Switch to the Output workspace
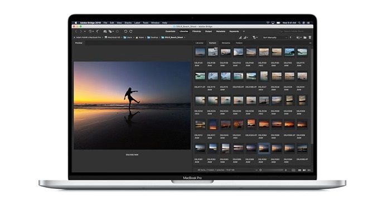This screenshot has width=368, height=205. click(209, 31)
